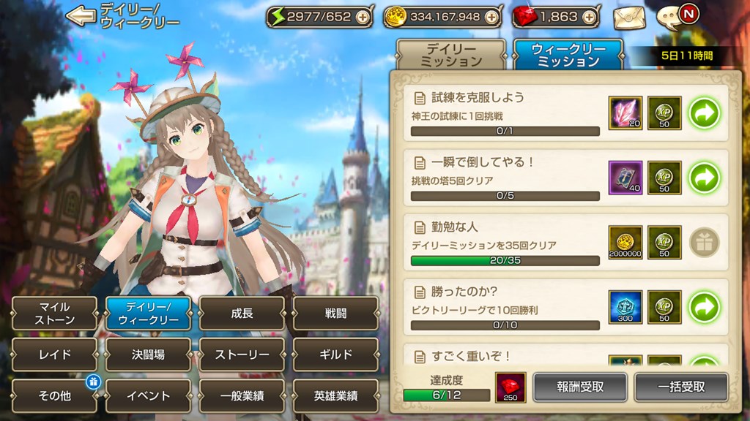Select the ウィークリーミッション tab
The width and height of the screenshot is (750, 421).
tap(568, 55)
